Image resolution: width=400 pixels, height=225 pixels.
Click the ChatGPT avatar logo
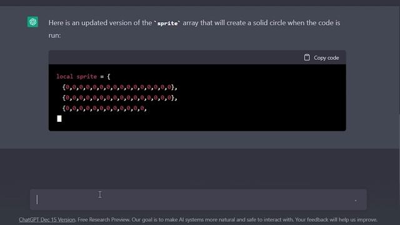tap(32, 22)
